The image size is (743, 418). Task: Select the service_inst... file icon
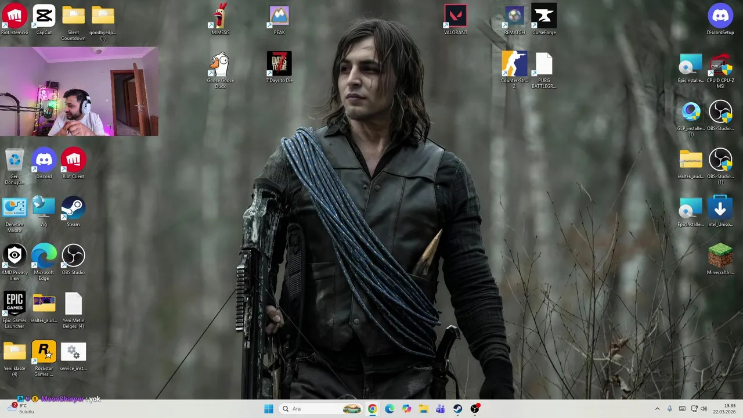[73, 356]
